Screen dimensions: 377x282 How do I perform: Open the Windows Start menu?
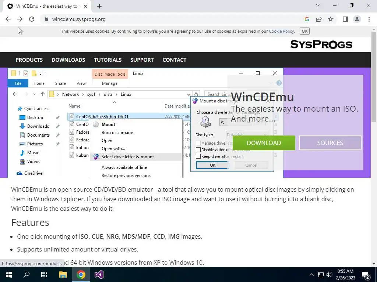pyautogui.click(x=9, y=275)
